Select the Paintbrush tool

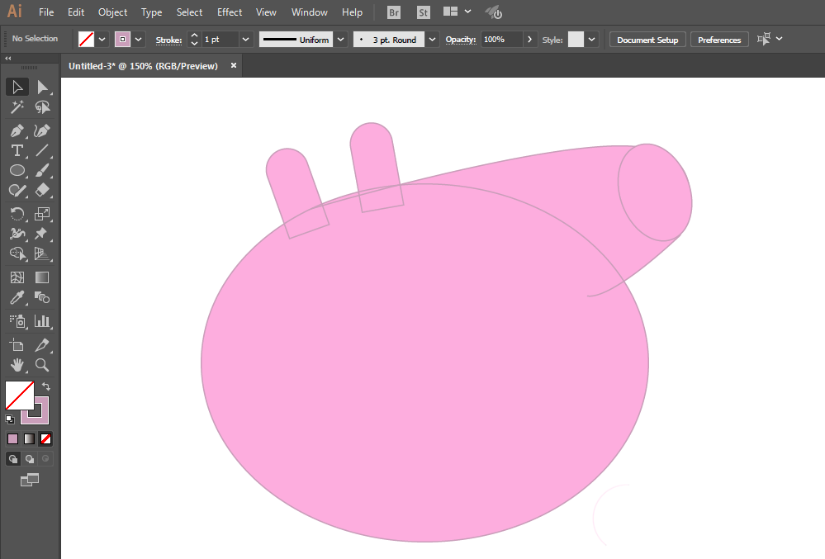(42, 170)
